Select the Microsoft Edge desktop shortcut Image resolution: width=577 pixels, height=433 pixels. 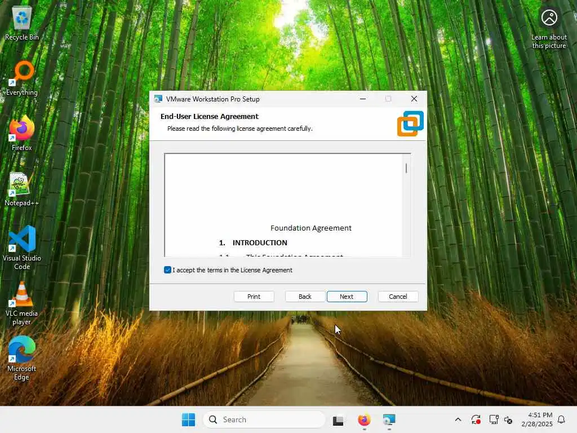click(x=22, y=358)
